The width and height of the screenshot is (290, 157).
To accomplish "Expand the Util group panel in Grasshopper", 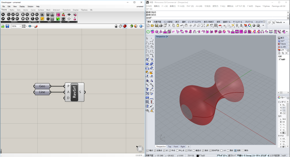I will pyautogui.click(x=76, y=22).
